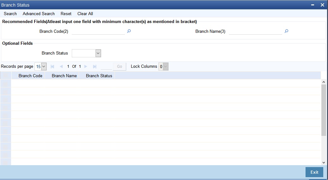Toggle the select-all box in grid header
The image size is (328, 180).
tap(6, 76)
